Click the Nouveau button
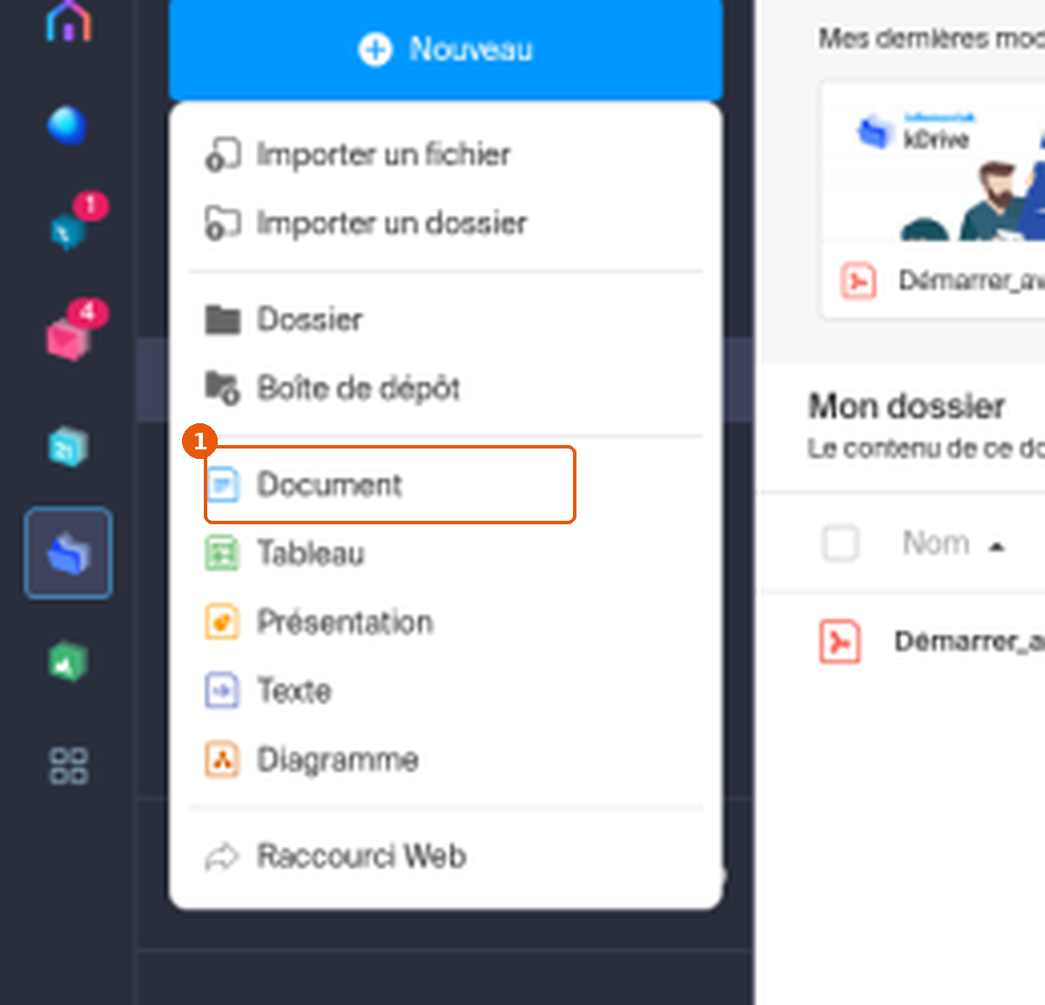Image resolution: width=1045 pixels, height=1005 pixels. 446,50
